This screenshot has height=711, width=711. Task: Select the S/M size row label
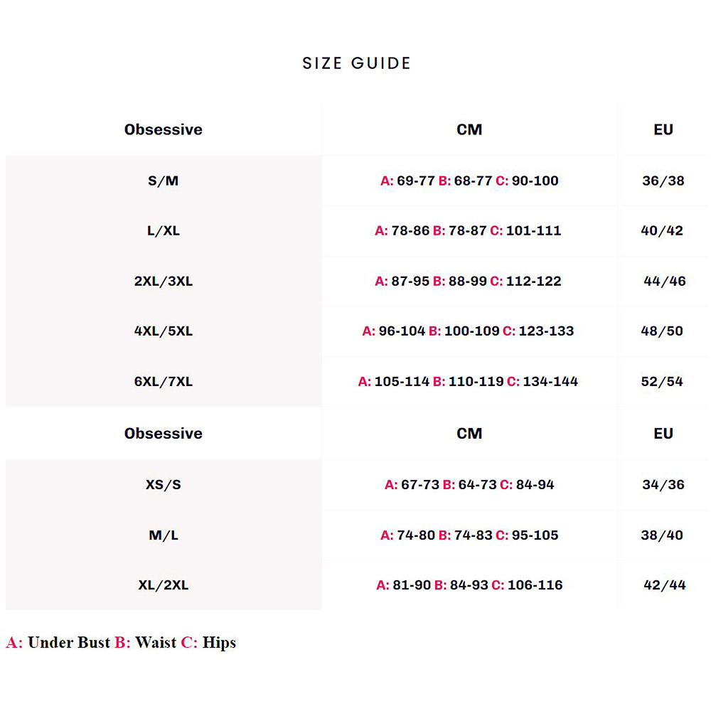[x=163, y=181]
